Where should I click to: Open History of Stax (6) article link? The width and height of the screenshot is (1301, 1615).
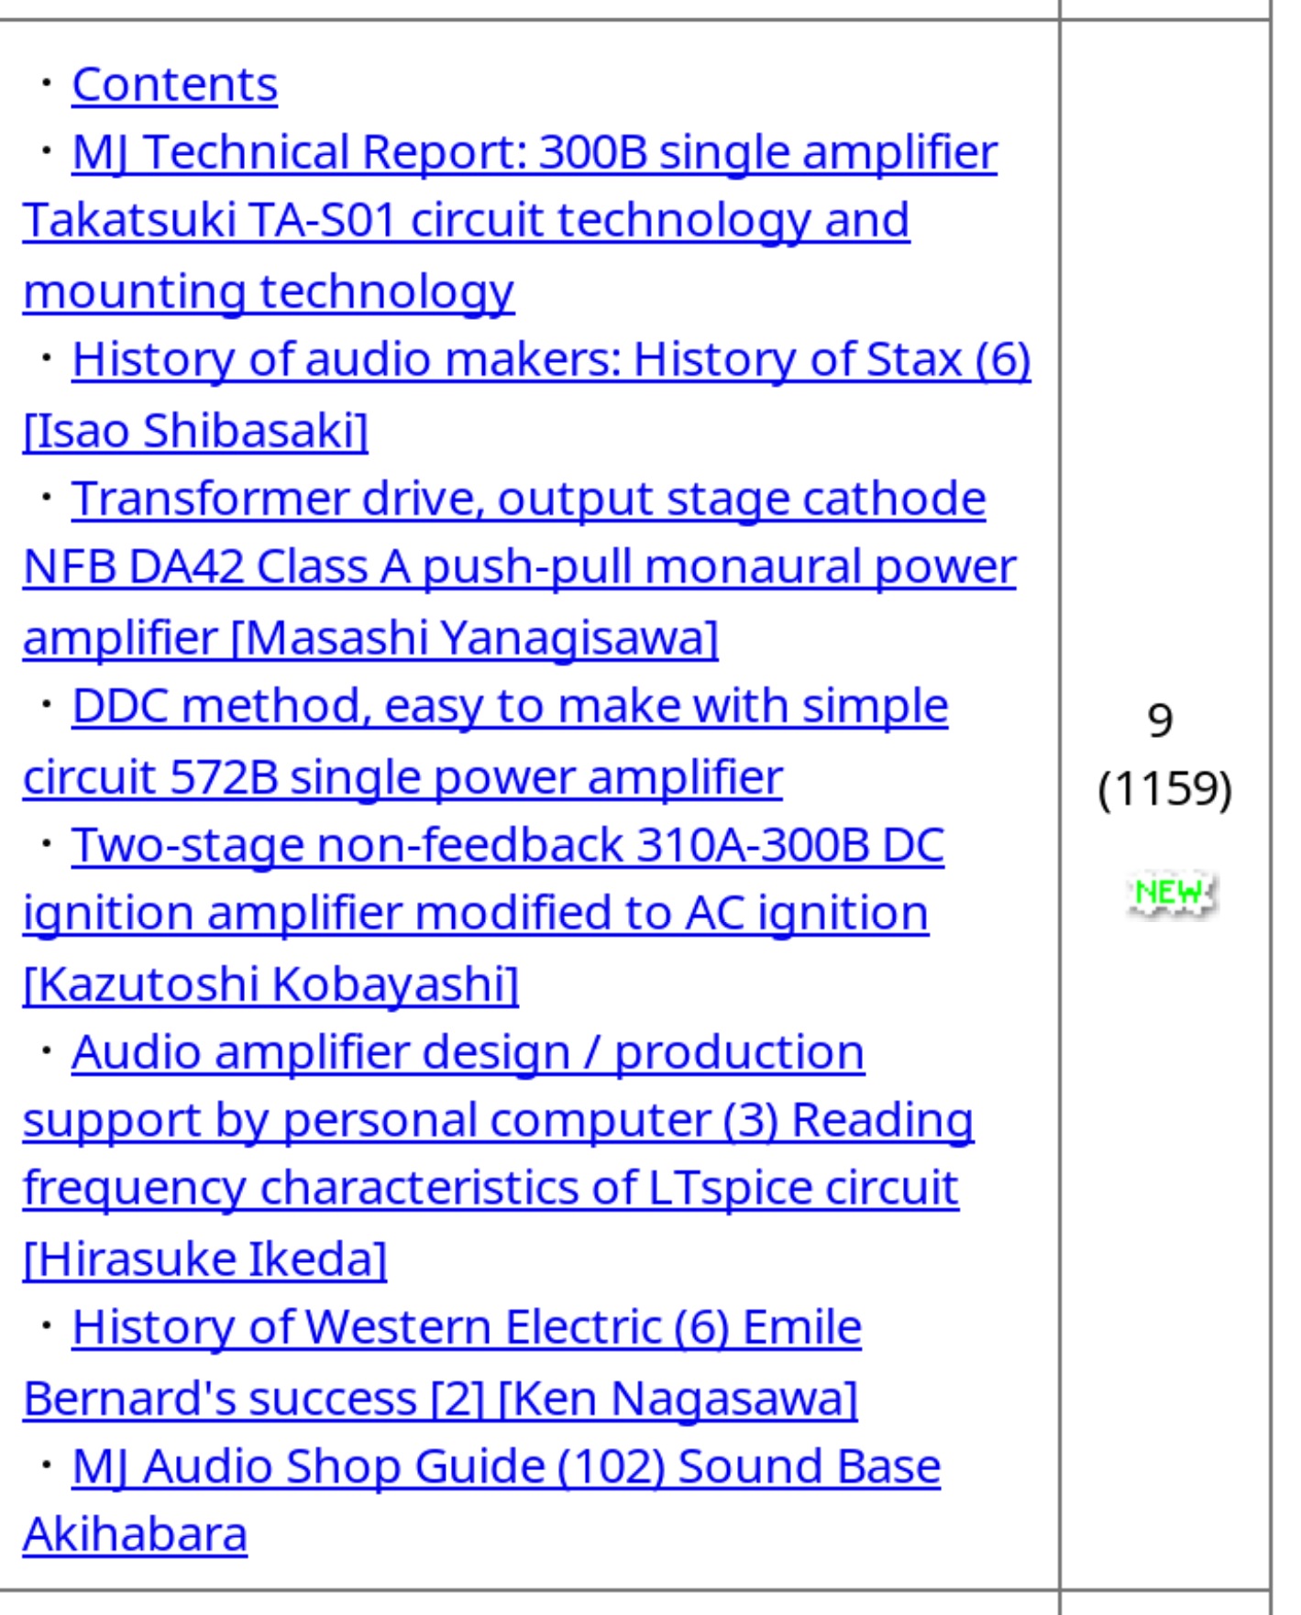[551, 359]
